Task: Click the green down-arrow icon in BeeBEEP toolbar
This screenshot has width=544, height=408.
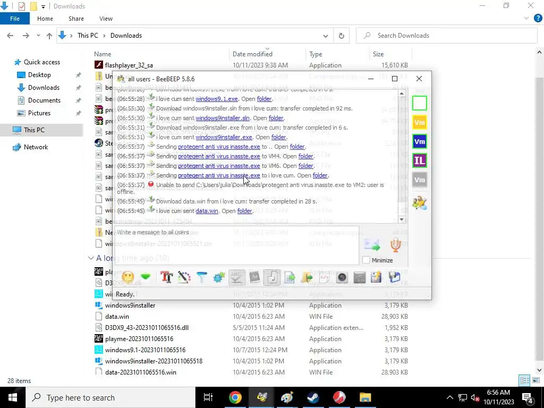Action: tap(146, 277)
